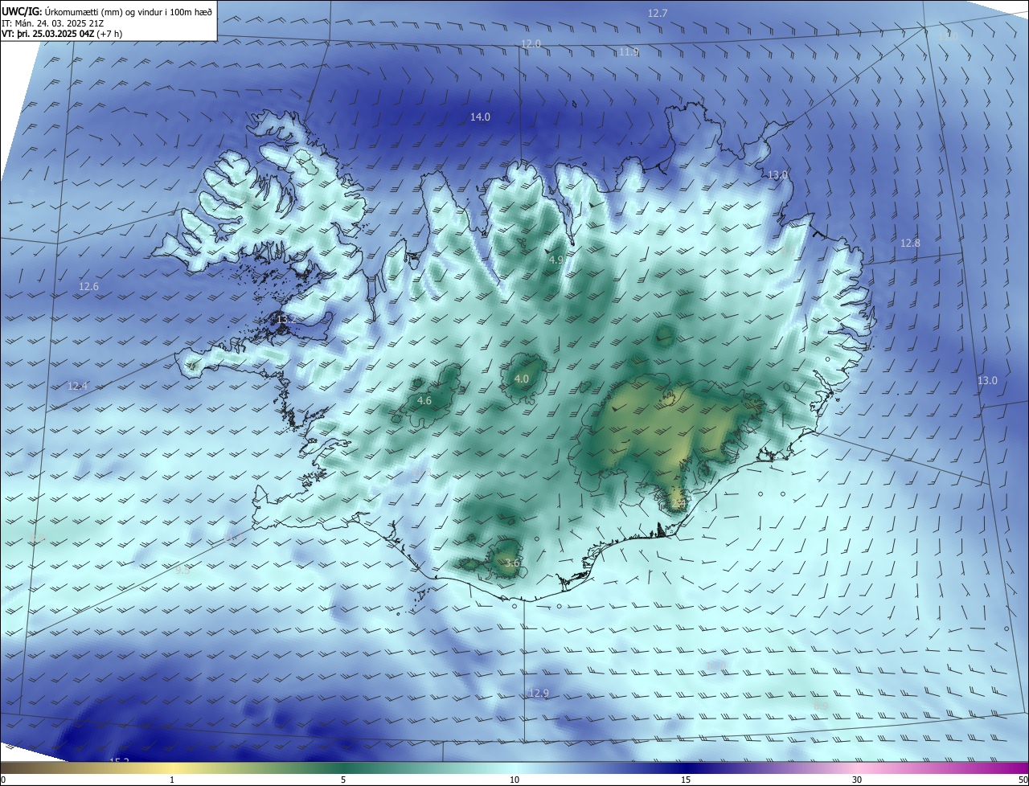This screenshot has height=786, width=1029.
Task: Click the dark green color bar segment above 5
Action: [343, 768]
